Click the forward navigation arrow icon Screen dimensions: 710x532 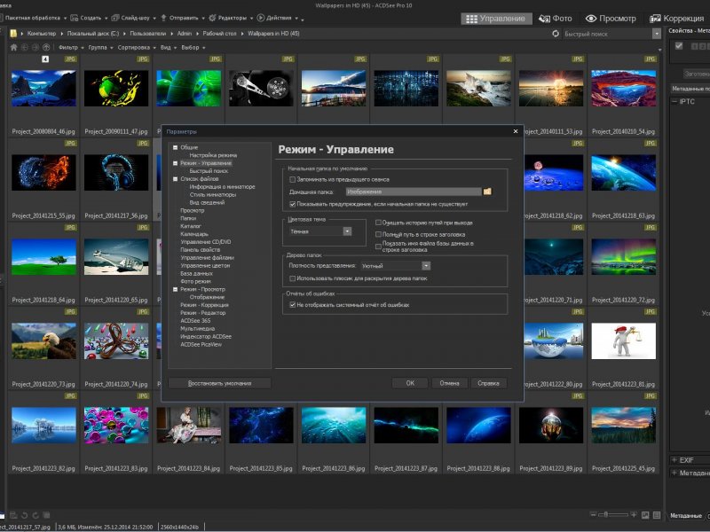coord(35,47)
